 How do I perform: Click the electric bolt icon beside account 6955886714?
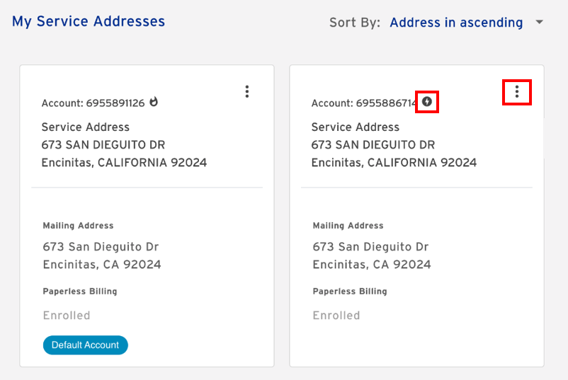point(427,102)
